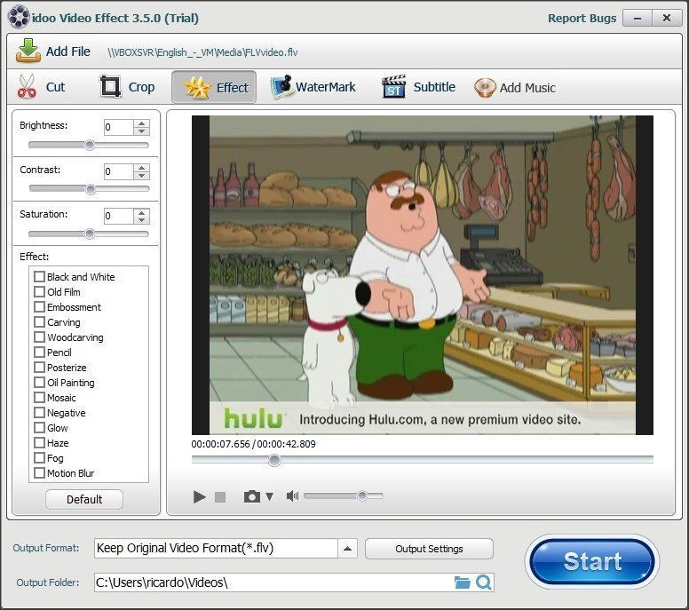The image size is (689, 610).
Task: Toggle the Embossment effect checkbox
Action: pos(40,306)
